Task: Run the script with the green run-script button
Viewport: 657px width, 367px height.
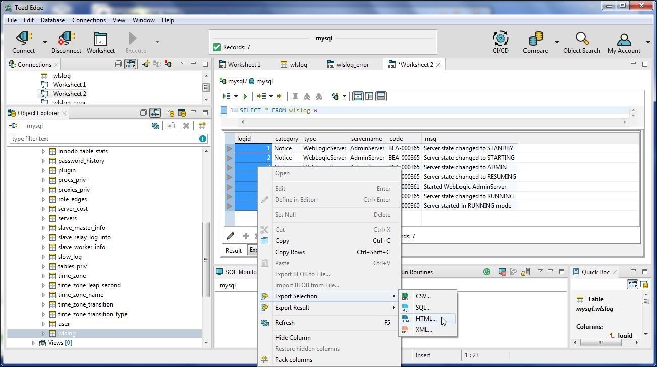Action: click(227, 96)
